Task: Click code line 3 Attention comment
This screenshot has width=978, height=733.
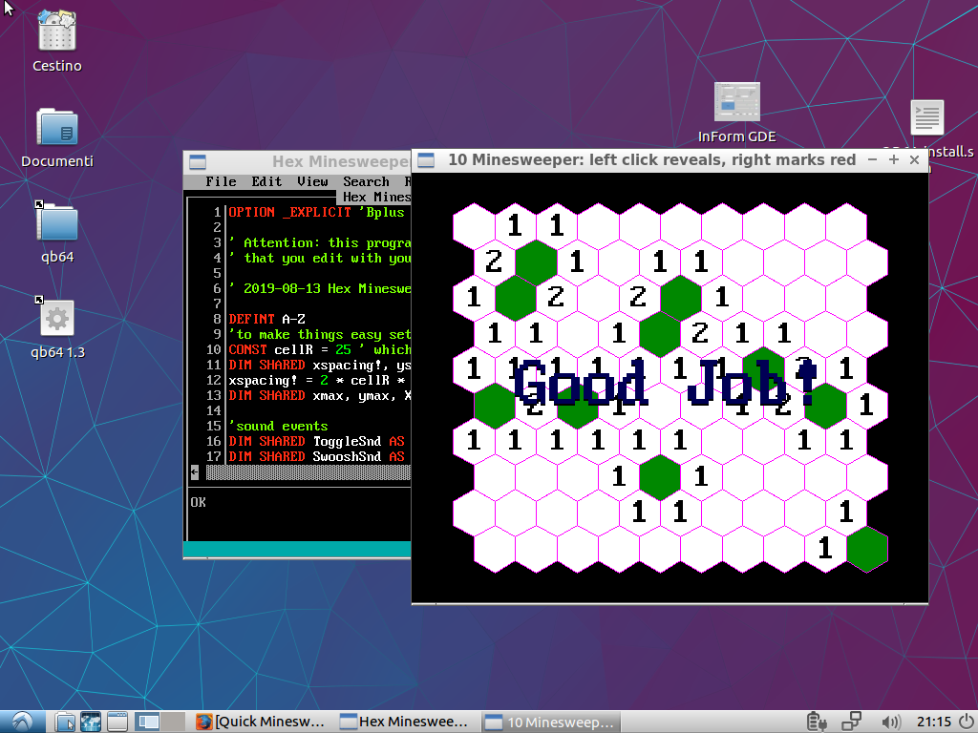Action: click(x=320, y=242)
